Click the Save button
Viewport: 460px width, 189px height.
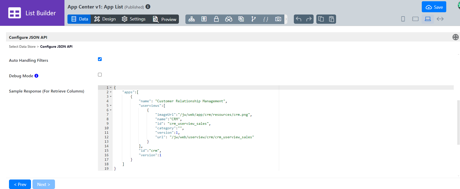pyautogui.click(x=434, y=7)
